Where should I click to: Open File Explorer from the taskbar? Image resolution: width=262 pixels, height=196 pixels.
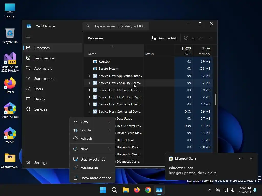point(125,190)
